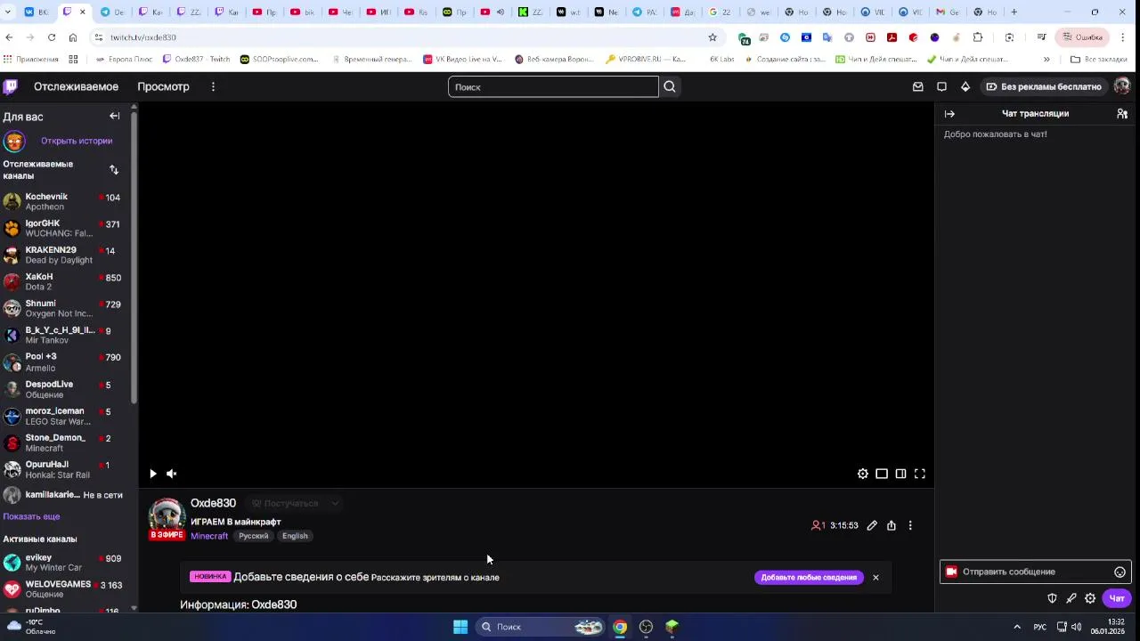Open the notifications inbox icon
1140x641 pixels.
coord(918,86)
